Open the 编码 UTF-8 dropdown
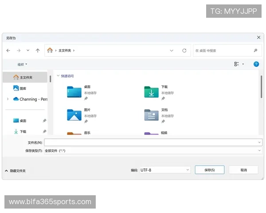 165,170
